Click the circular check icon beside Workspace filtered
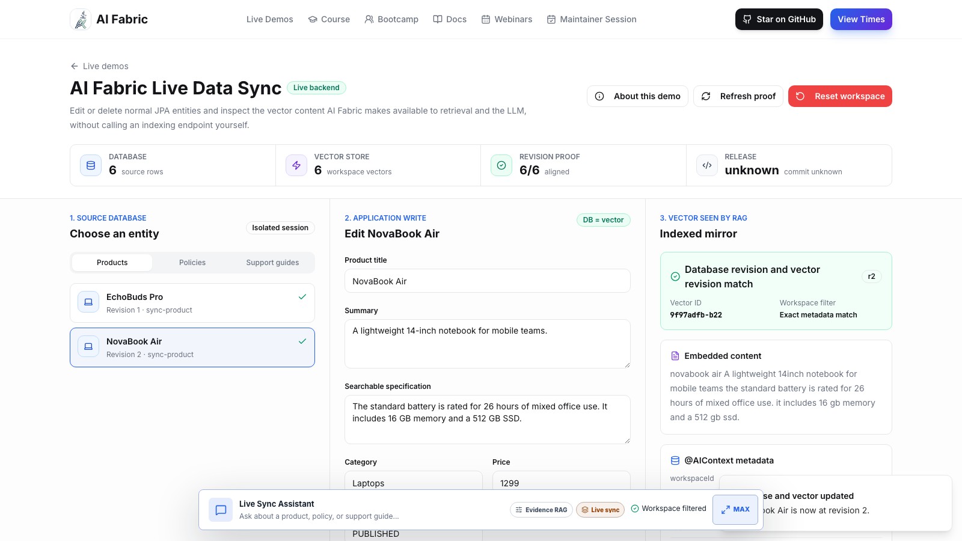Screen dimensions: 962x541 635,509
